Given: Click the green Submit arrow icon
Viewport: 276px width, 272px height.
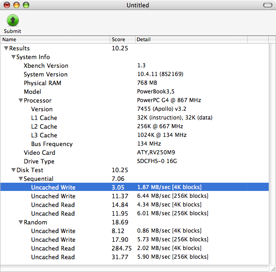Looking at the screenshot, I should 13,20.
